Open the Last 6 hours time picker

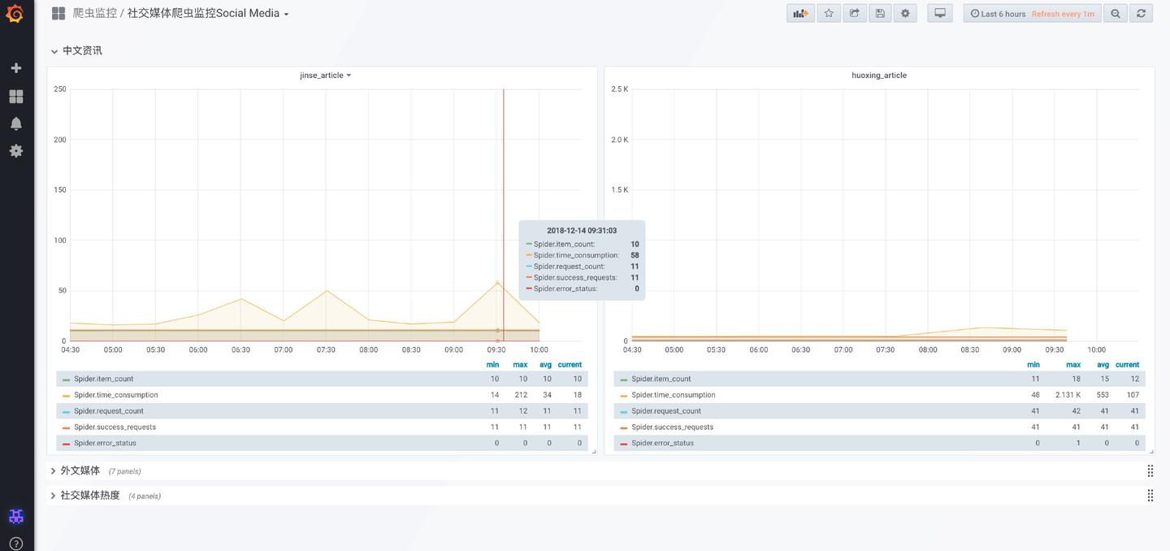coord(998,14)
